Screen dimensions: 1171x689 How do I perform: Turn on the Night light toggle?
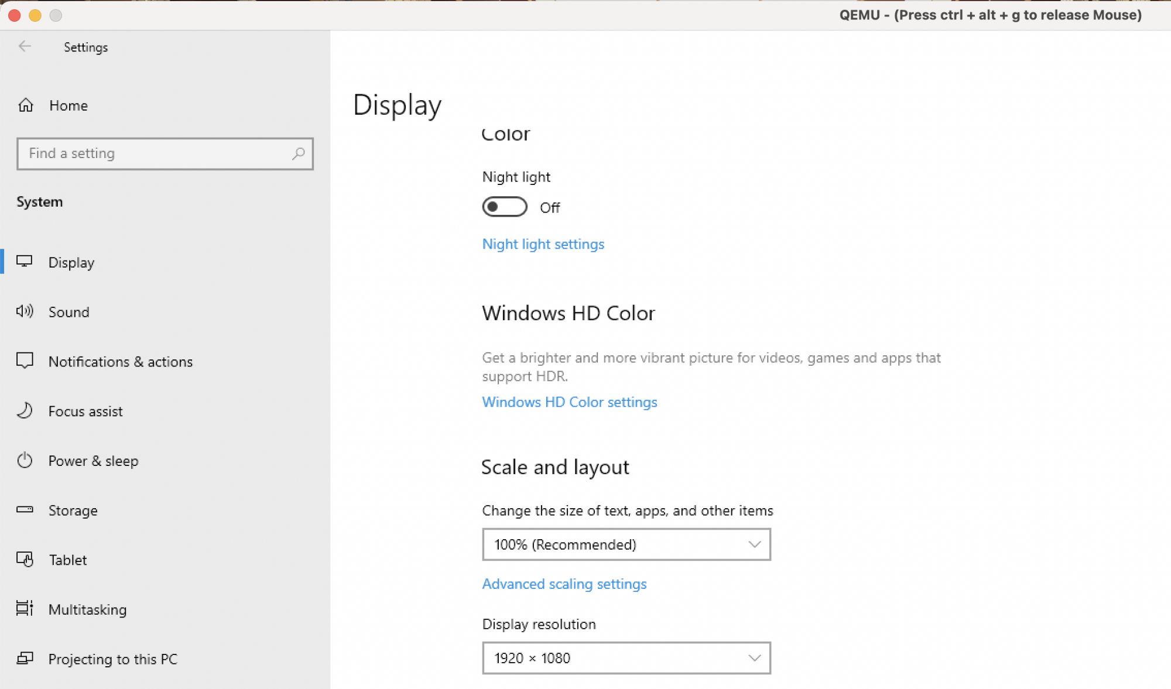504,207
